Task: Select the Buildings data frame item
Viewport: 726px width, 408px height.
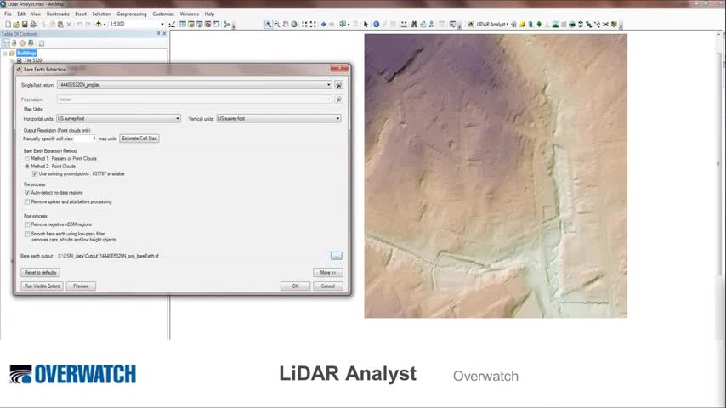Action: coord(26,54)
